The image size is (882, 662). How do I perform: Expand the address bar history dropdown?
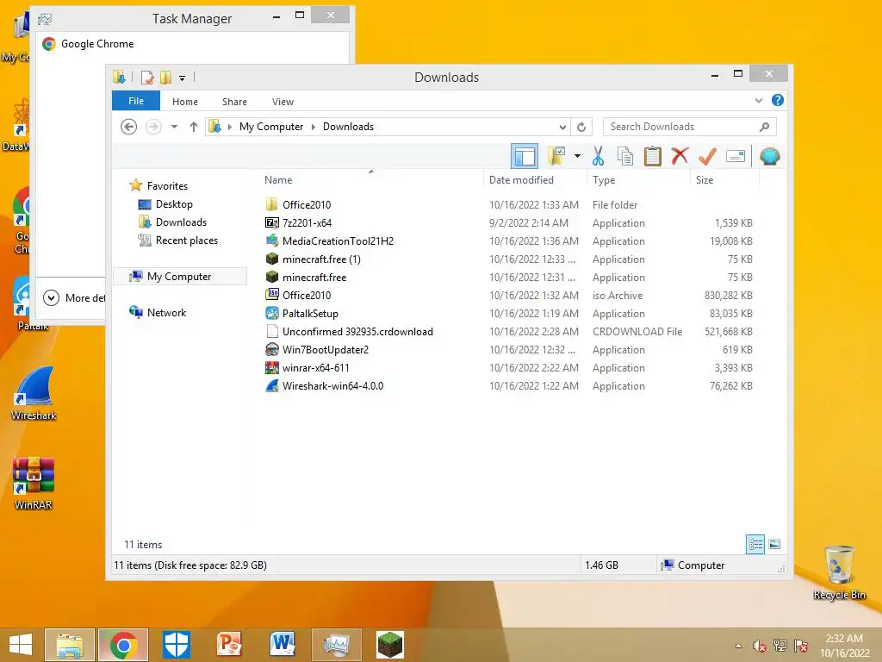[x=562, y=127]
